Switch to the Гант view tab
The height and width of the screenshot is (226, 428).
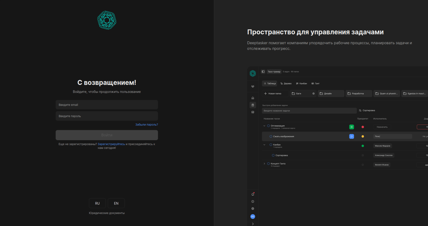coord(315,84)
